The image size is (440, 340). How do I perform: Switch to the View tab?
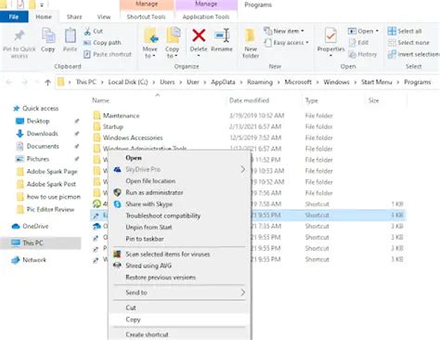coord(104,17)
